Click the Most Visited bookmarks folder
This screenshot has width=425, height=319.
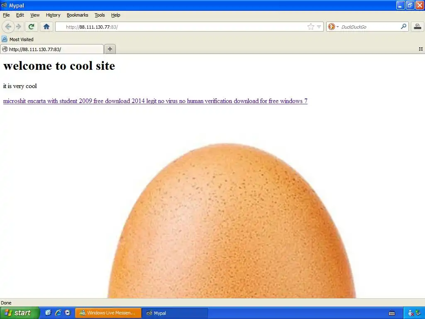[17, 39]
